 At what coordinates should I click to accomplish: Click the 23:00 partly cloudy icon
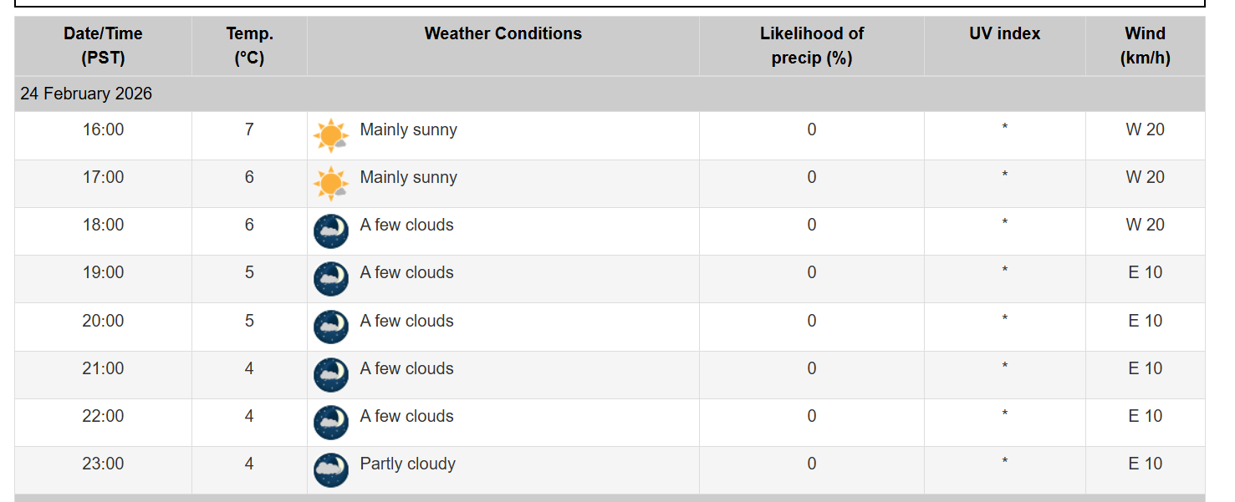331,470
